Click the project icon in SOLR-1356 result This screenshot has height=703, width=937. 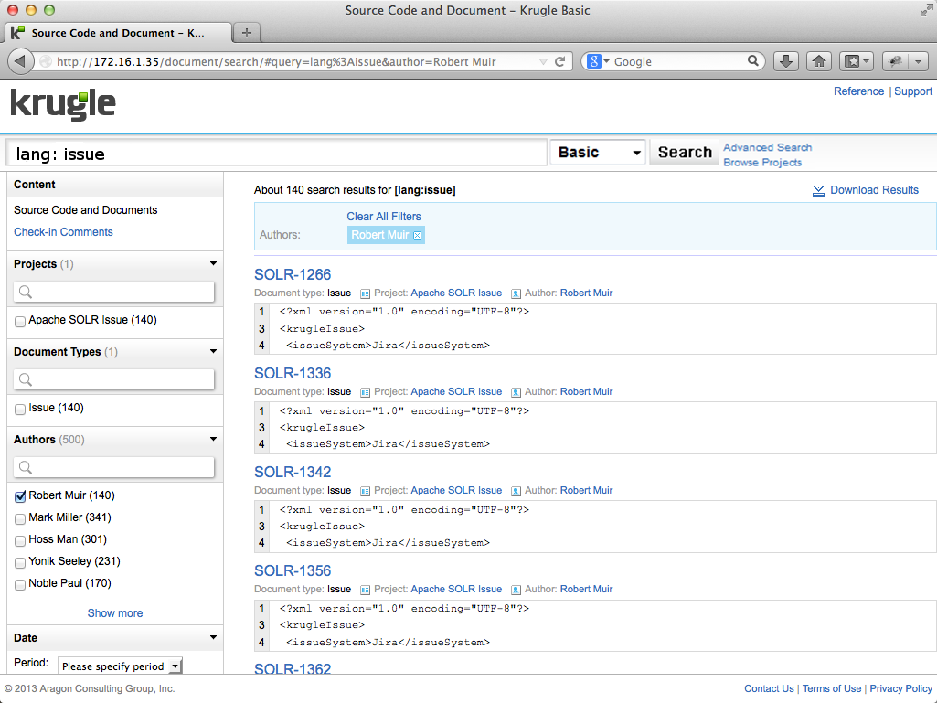(x=365, y=590)
